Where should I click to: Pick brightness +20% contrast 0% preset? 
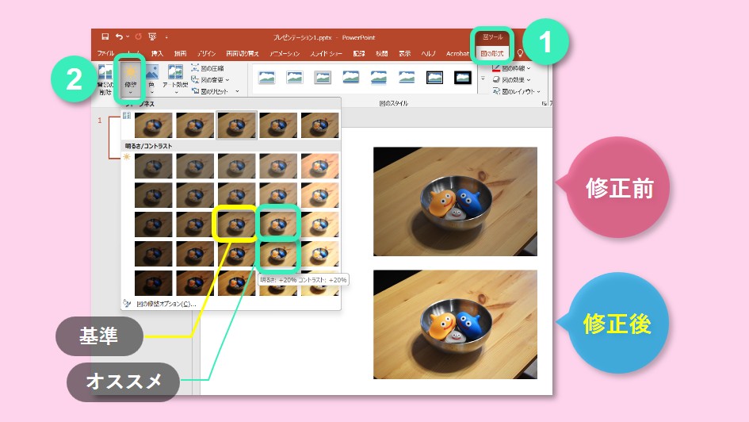click(x=278, y=224)
